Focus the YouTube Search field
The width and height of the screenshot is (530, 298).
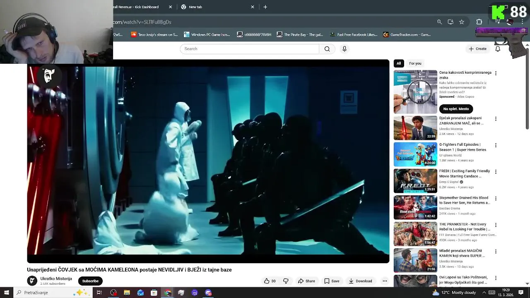pos(250,49)
